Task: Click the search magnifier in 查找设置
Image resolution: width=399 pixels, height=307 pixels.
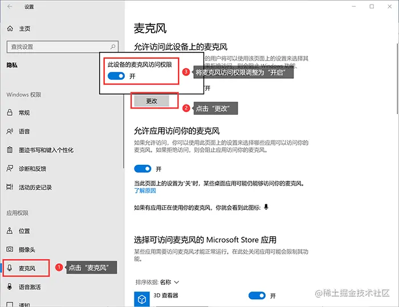Action: pos(113,47)
